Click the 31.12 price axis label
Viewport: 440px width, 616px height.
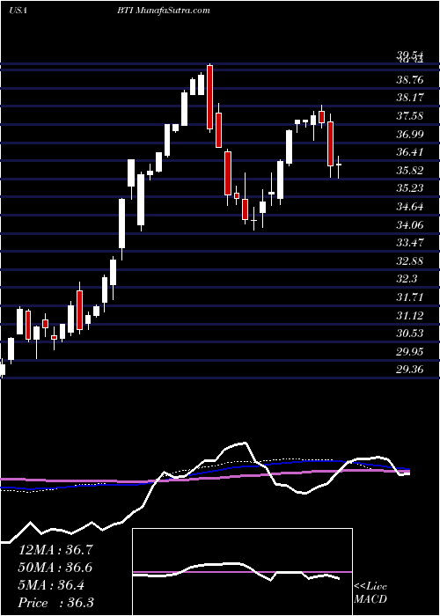[x=410, y=315]
